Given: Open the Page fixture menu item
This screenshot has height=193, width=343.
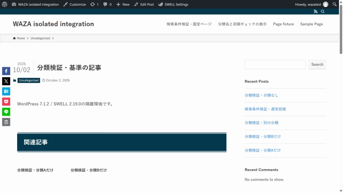Looking at the screenshot, I should 283,24.
